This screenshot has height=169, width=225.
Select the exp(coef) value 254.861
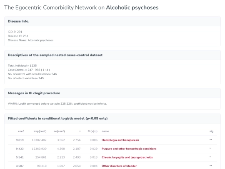[41, 157]
